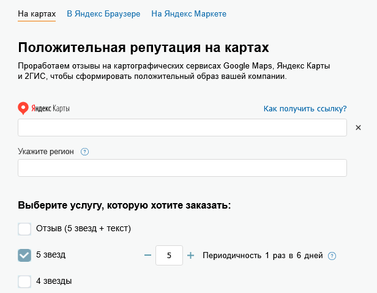Focus the Яндекс Карты link input field
This screenshot has width=377, height=293.
[182, 127]
